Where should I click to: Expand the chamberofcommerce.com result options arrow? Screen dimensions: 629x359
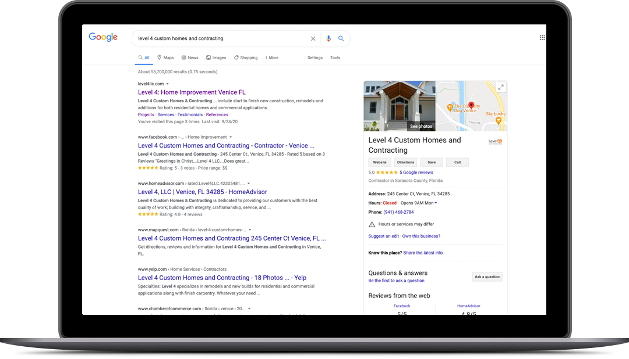[x=249, y=309]
